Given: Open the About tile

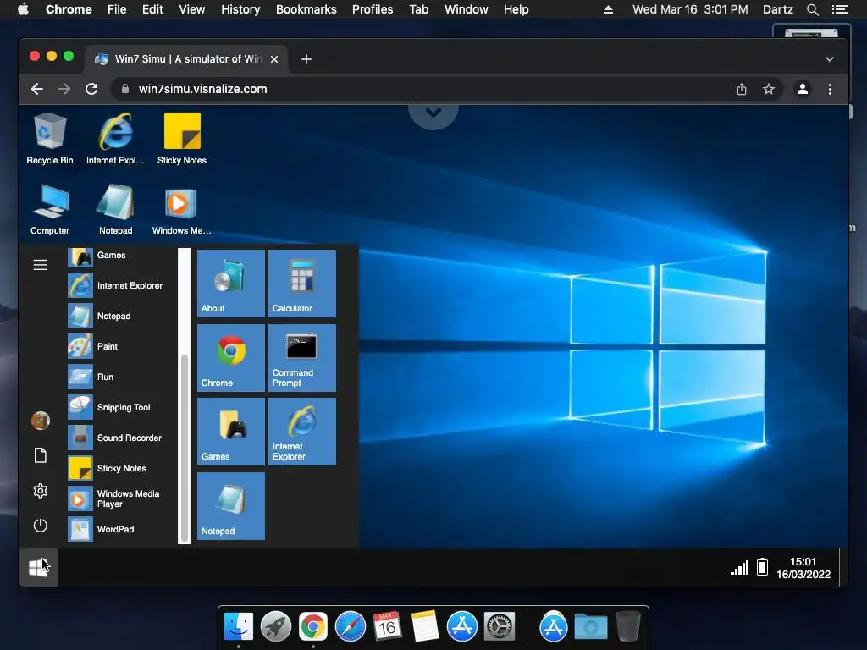Looking at the screenshot, I should (231, 284).
